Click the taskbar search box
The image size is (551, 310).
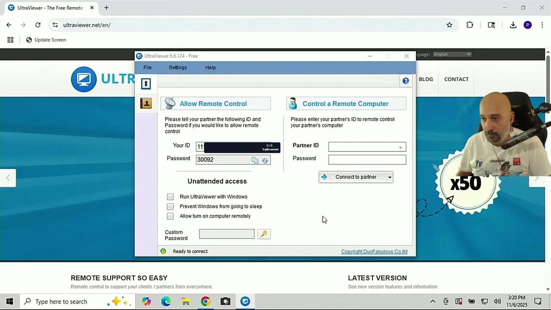77,301
